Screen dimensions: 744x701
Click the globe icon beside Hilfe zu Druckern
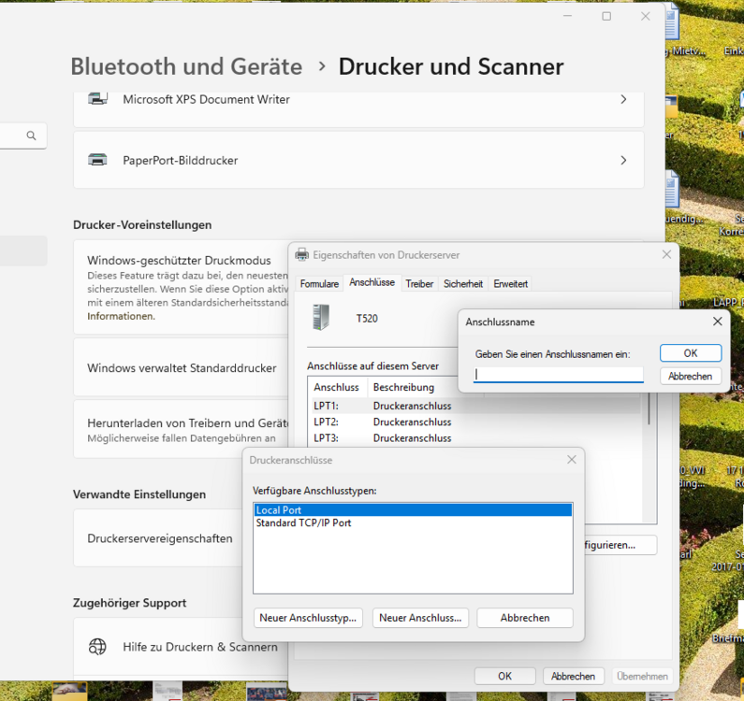[x=97, y=647]
